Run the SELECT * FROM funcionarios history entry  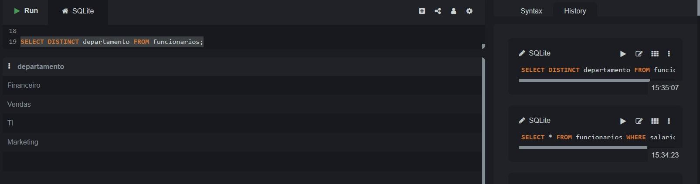click(623, 121)
